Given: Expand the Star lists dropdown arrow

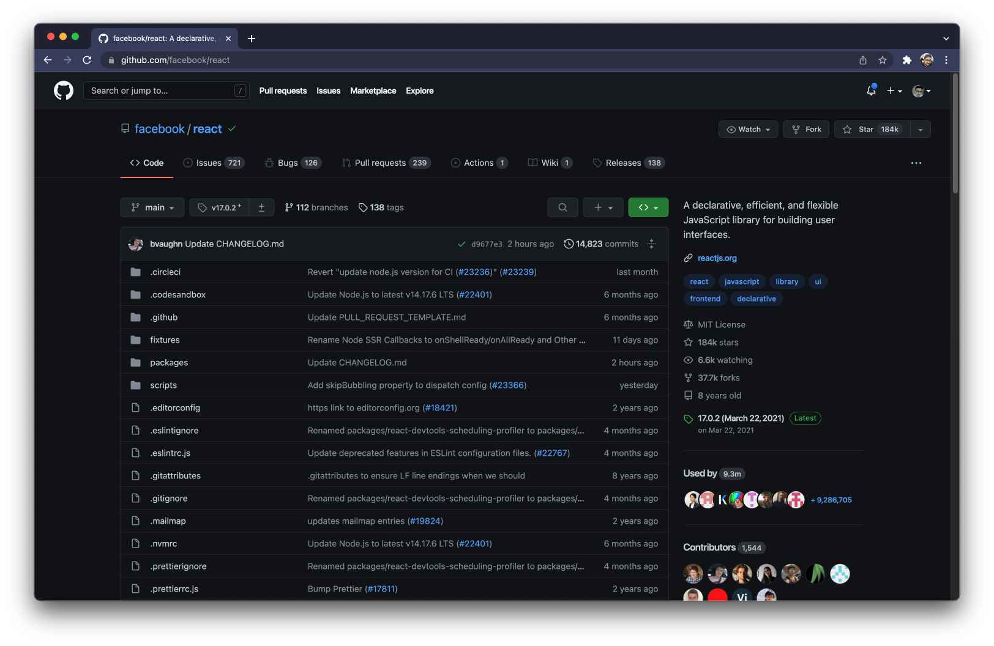Looking at the screenshot, I should click(921, 129).
